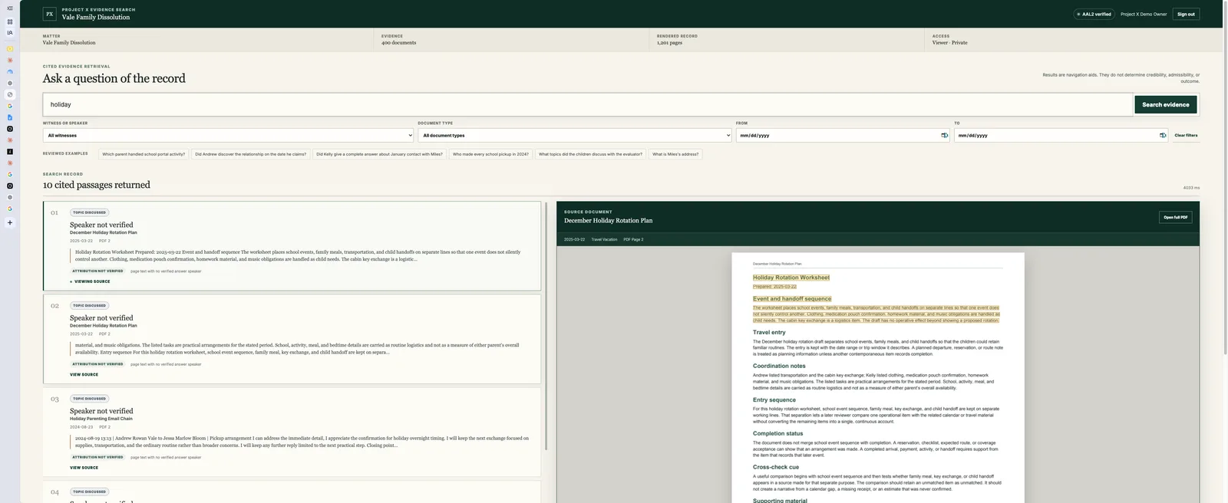Open the sidebar tab search icon
The height and width of the screenshot is (503, 1228).
(10, 32)
